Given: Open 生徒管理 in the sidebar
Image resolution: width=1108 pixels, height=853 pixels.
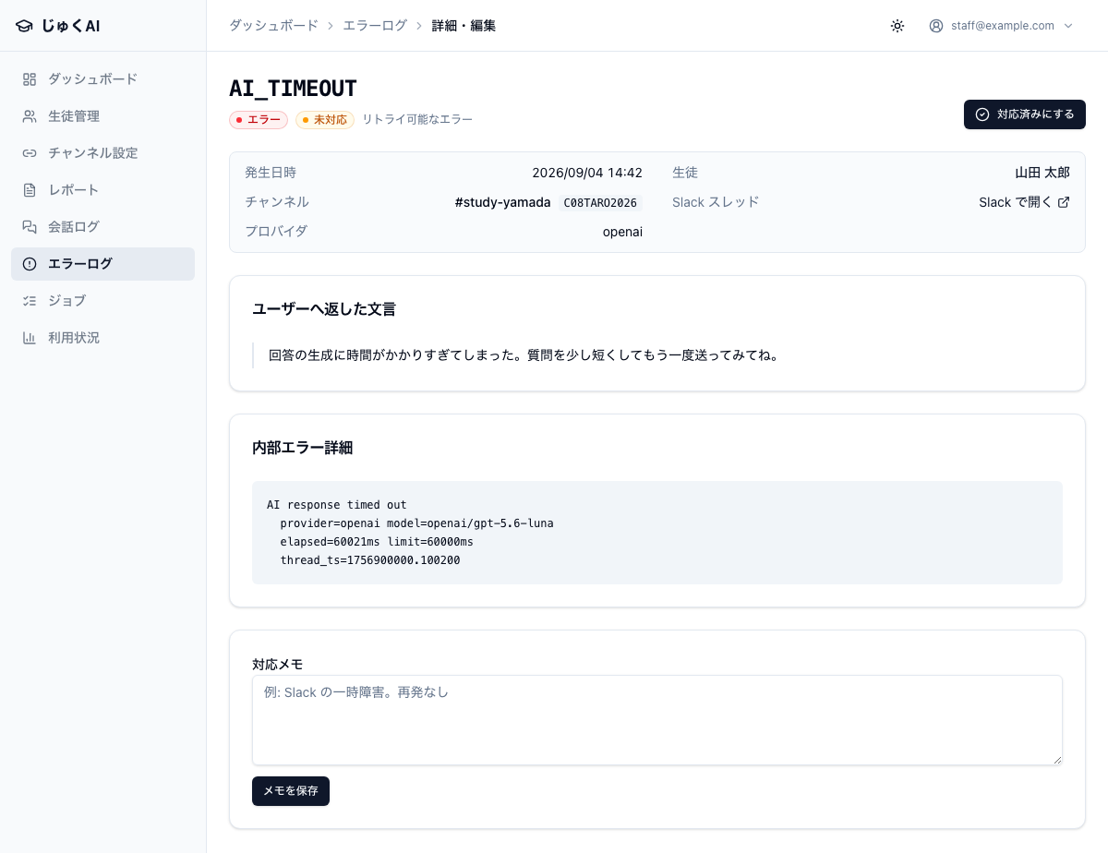Looking at the screenshot, I should [x=102, y=116].
